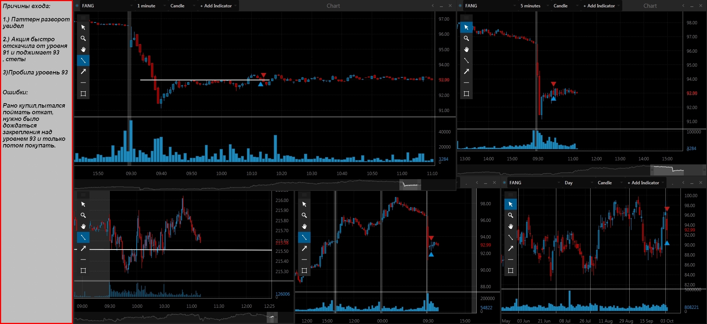Screen dimensions: 707x324
Task: Select the horizontal line tool in the Day chart
Action: (x=511, y=259)
